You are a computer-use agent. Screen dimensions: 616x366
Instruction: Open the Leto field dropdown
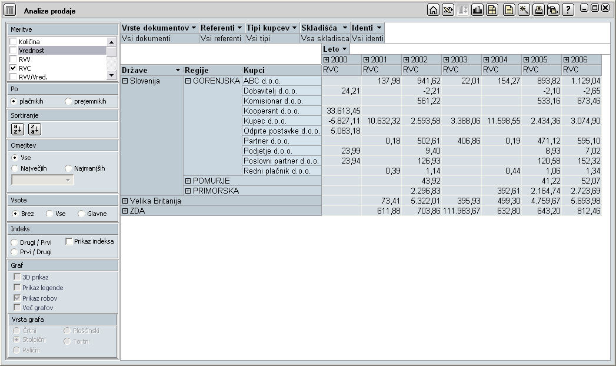tap(345, 49)
